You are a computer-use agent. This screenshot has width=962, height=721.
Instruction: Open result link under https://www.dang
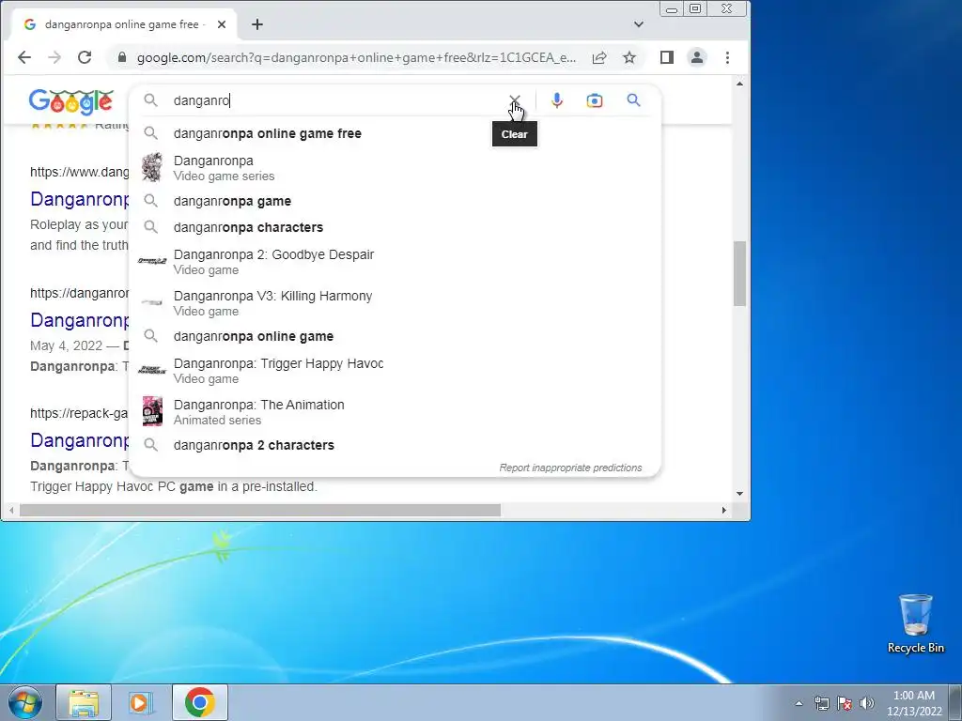click(x=80, y=199)
